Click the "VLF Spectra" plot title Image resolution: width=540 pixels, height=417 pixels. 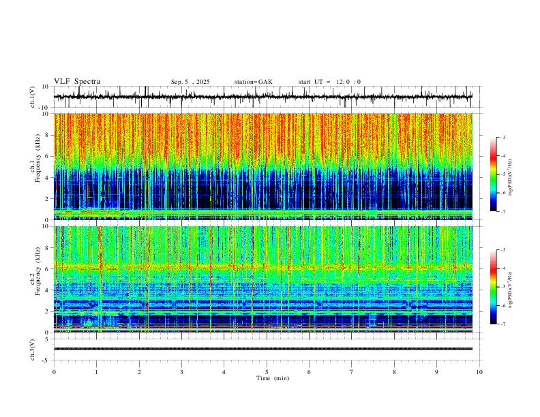tap(77, 82)
